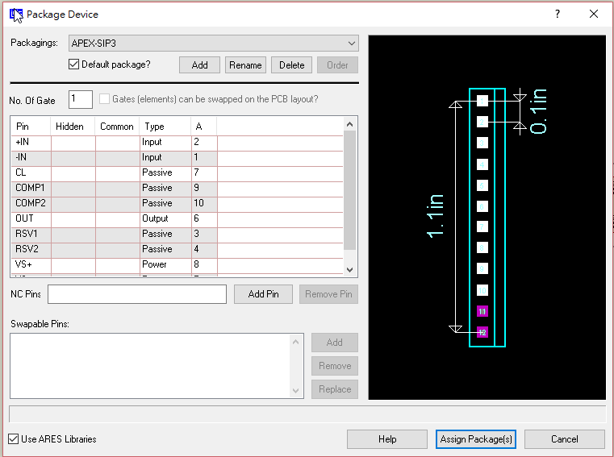Screen dimensions: 614x457
Task: Click the top white pad in footprint preview
Action: point(482,101)
